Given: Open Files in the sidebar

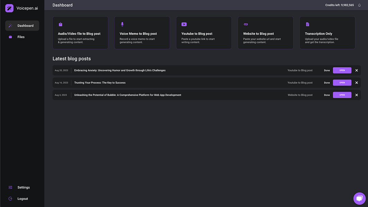Looking at the screenshot, I should [x=21, y=37].
